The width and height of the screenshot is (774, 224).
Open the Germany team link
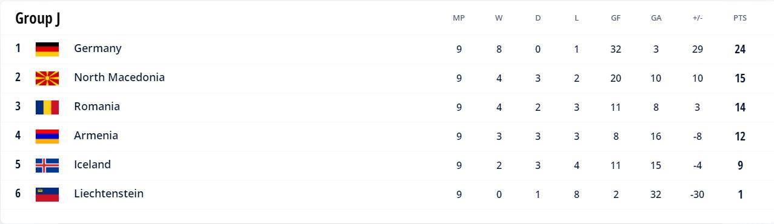(x=98, y=48)
